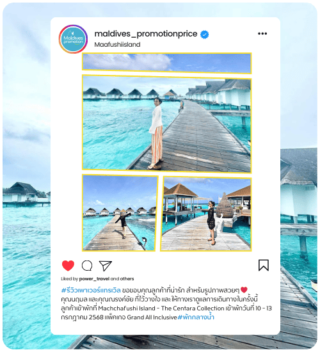Tap the red heart like icon
This screenshot has width=320, height=352.
tap(68, 266)
